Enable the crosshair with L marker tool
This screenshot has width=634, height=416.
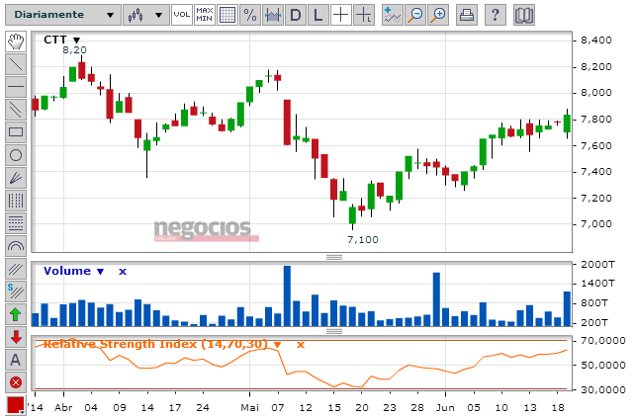364,15
